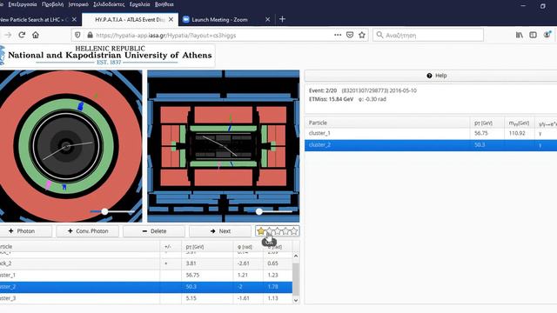Image resolution: width=557 pixels, height=313 pixels.
Task: Open the Σελιδοδείκτες menu
Action: 109,4
